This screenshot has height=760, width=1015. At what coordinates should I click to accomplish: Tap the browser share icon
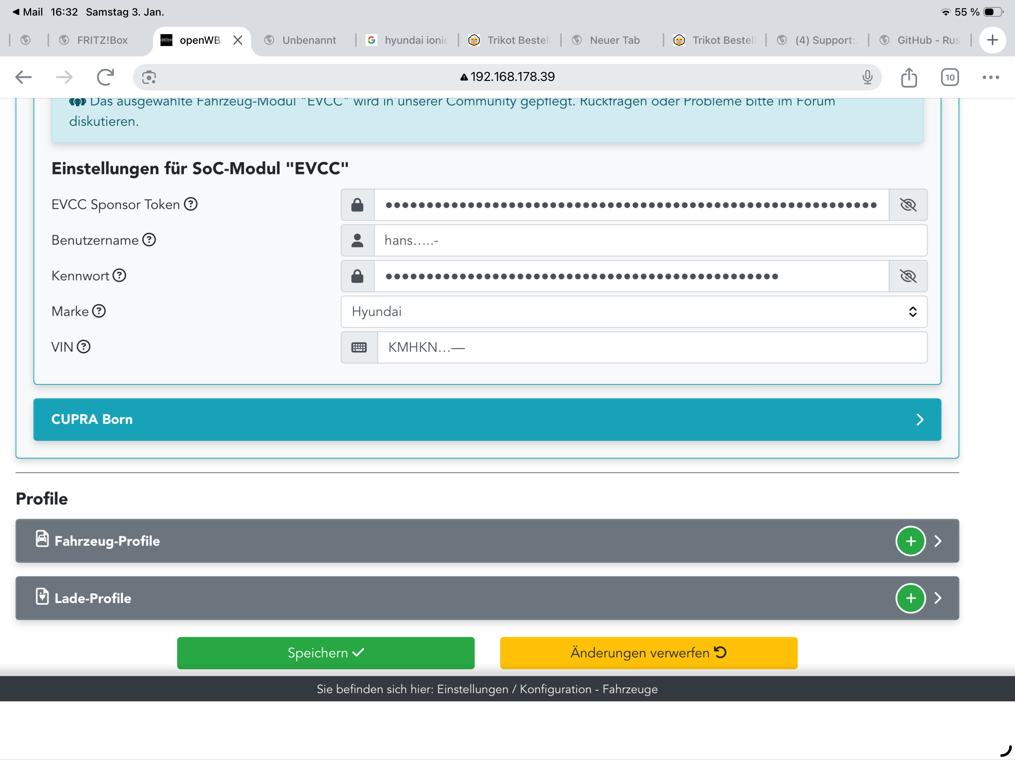tap(908, 77)
